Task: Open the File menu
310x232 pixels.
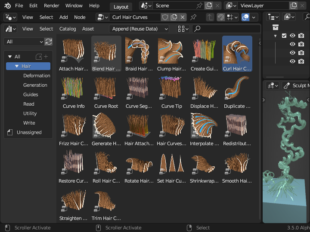Action: coord(19,6)
